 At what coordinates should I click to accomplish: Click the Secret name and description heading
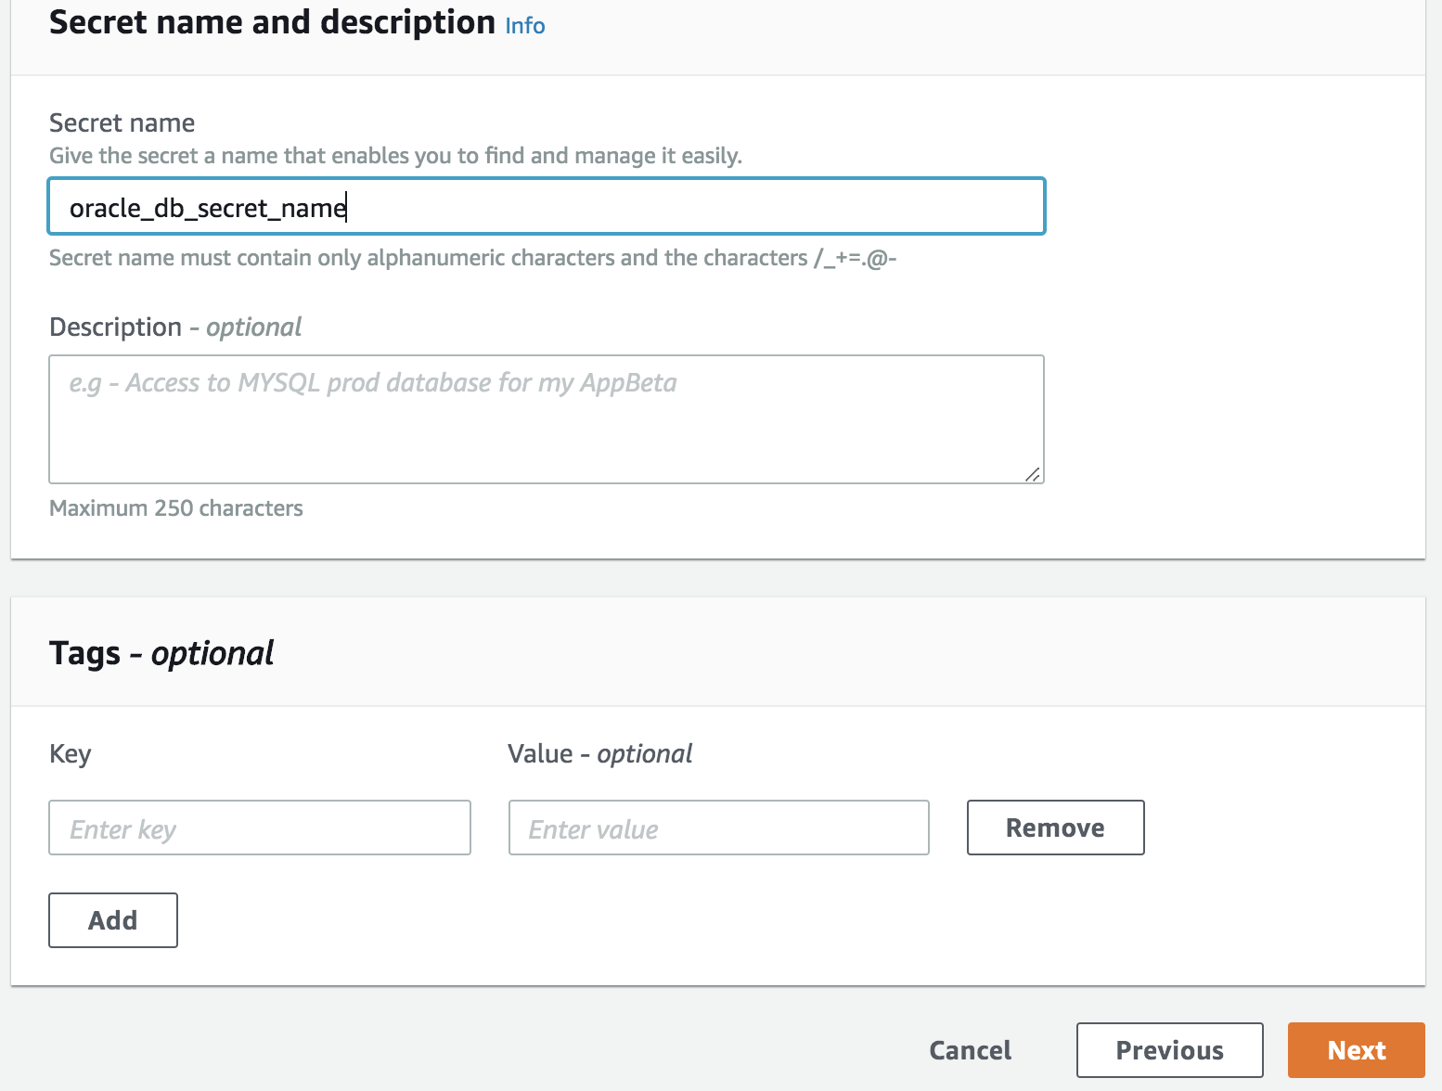[272, 22]
